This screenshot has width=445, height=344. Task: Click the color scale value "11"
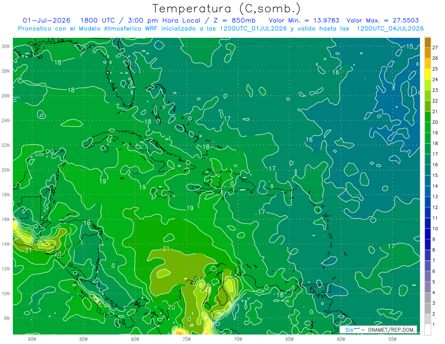(435, 218)
